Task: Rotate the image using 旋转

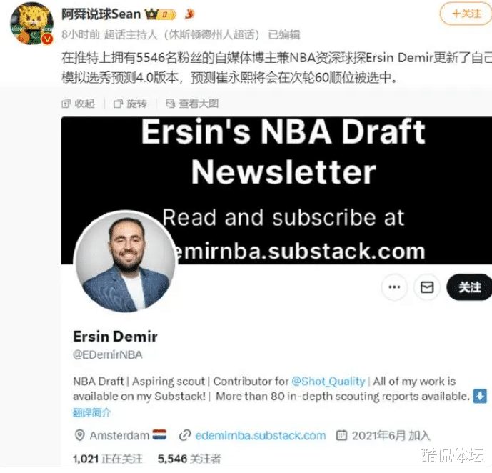Action: (x=130, y=104)
